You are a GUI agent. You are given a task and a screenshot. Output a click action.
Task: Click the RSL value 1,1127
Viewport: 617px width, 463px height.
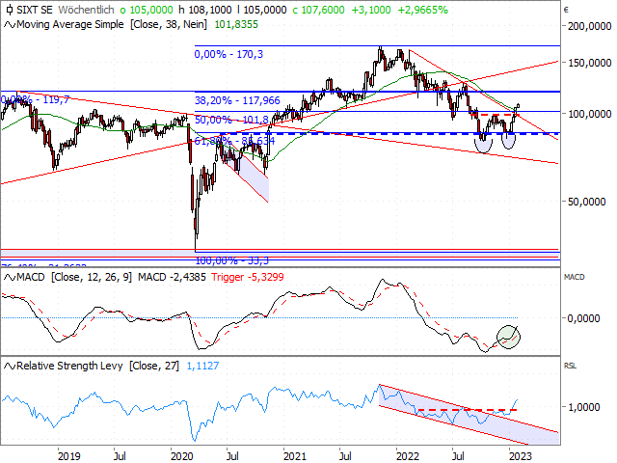pos(202,366)
